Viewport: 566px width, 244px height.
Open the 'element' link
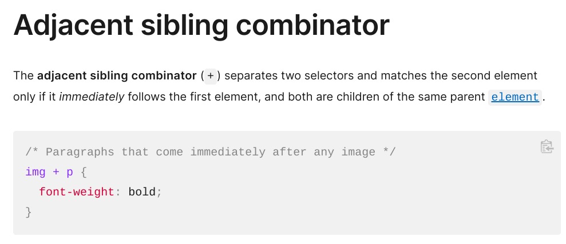click(x=515, y=97)
